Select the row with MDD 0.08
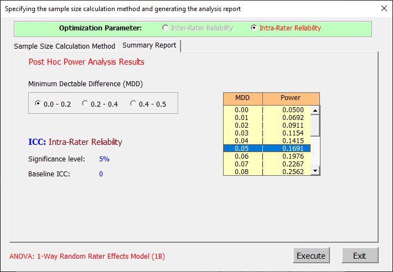The image size is (393, 272). click(267, 171)
